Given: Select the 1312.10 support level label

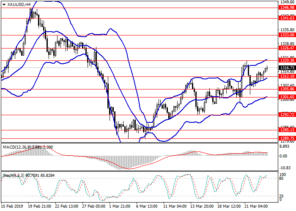Looking at the screenshot, I should click(287, 76).
